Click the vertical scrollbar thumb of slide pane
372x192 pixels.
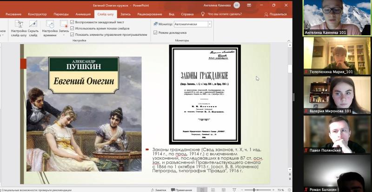(x=290, y=69)
